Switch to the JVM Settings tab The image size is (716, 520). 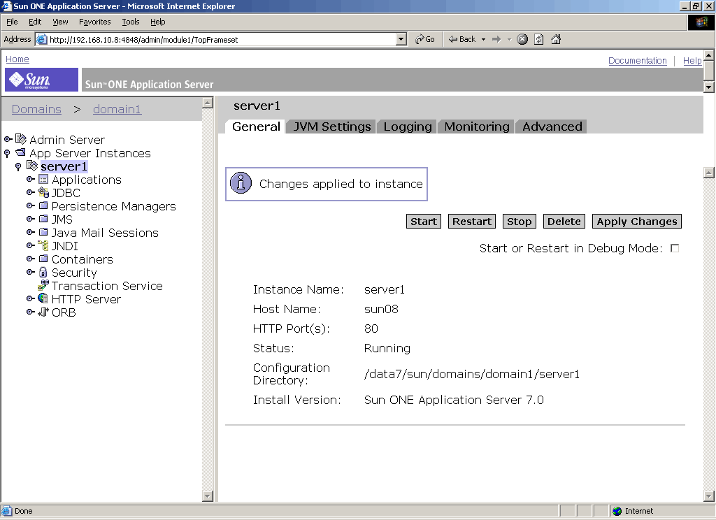[332, 127]
